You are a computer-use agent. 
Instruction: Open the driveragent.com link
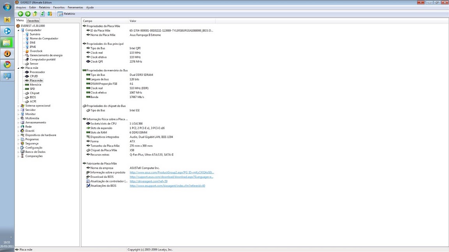pyautogui.click(x=148, y=181)
